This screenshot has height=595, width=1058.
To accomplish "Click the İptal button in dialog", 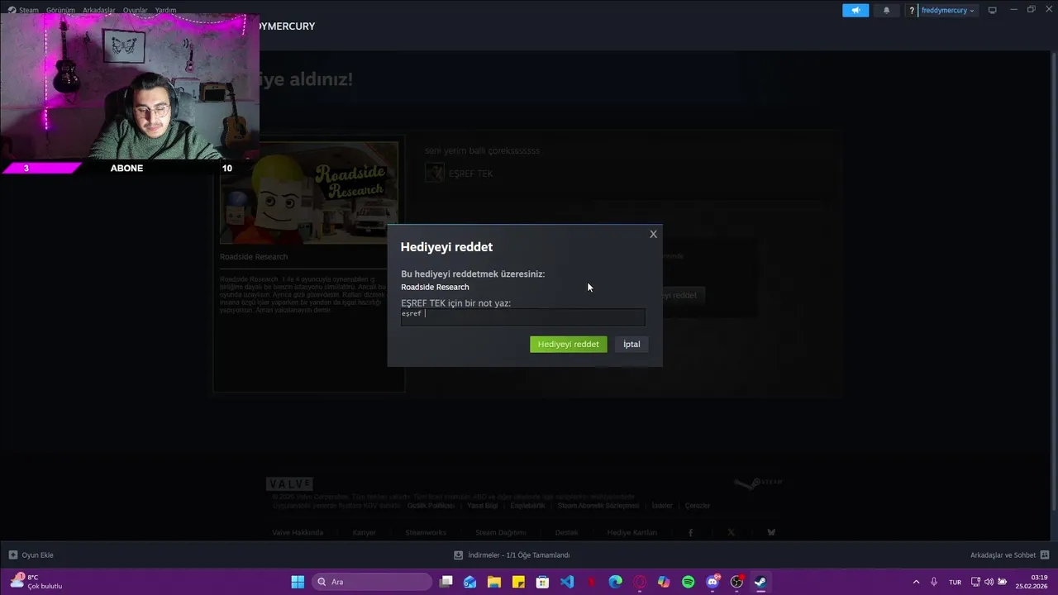I will (631, 344).
